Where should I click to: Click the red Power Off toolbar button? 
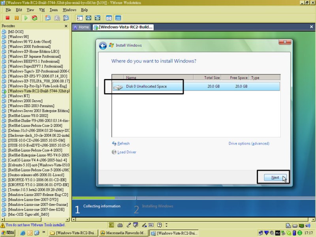click(8, 18)
